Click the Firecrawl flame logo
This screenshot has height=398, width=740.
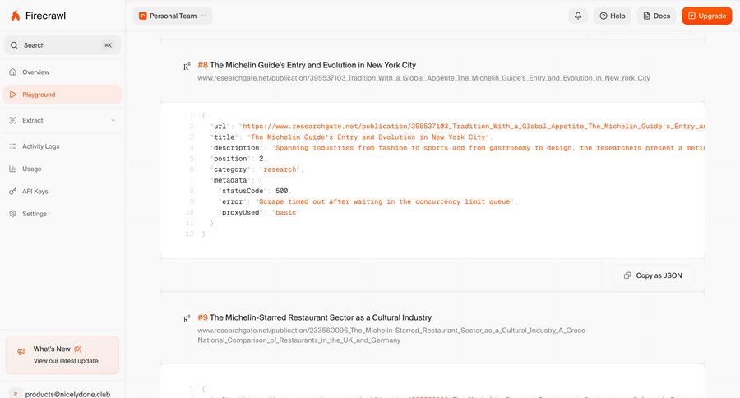point(16,16)
